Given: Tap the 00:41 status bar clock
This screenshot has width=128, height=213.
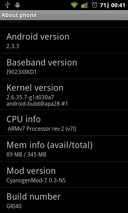Looking at the screenshot, I should 118,5.
